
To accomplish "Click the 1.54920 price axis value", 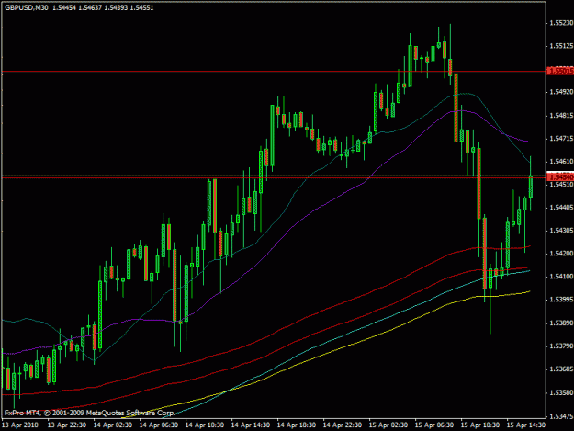I will (x=561, y=92).
